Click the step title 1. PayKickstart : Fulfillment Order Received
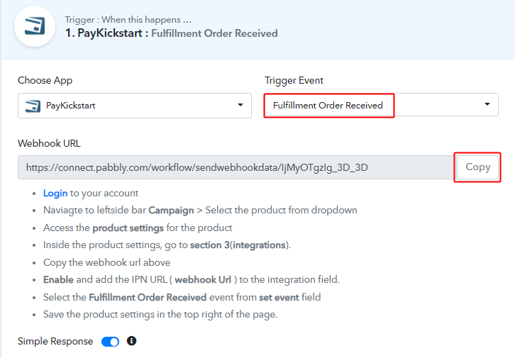 point(171,33)
